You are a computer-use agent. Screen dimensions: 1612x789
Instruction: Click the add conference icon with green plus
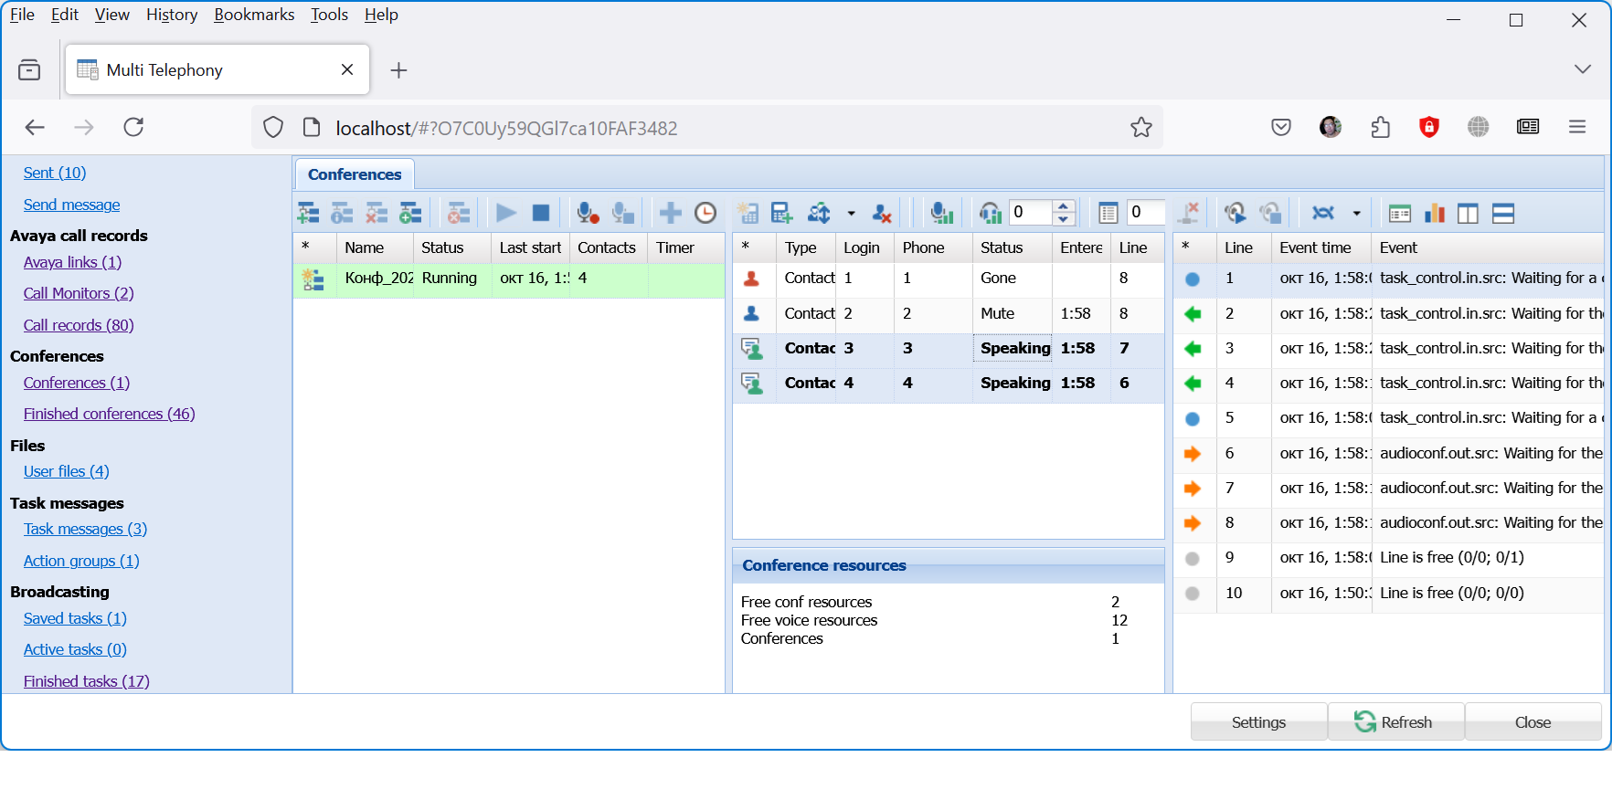point(309,214)
